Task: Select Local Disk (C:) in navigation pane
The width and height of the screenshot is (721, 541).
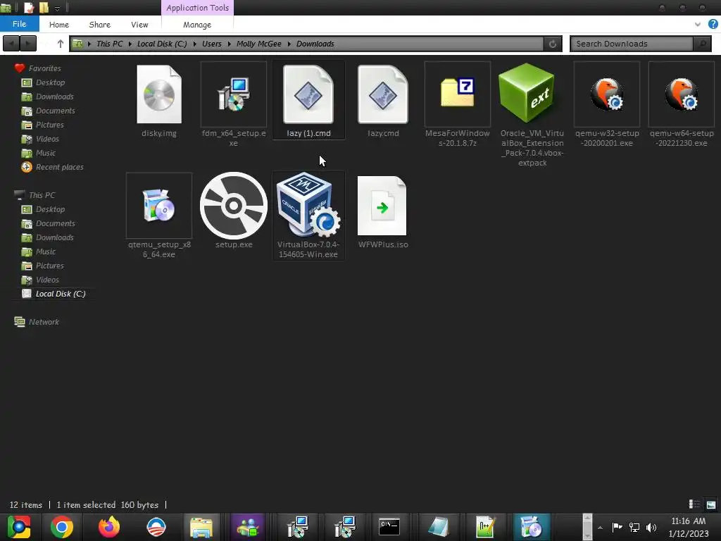Action: point(61,294)
